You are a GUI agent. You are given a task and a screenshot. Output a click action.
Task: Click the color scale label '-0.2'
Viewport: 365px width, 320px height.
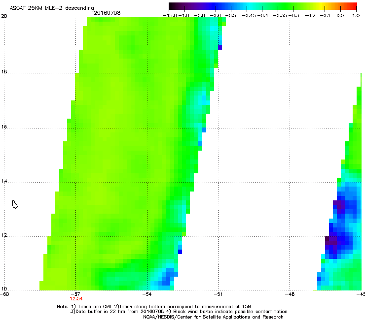tap(310, 16)
